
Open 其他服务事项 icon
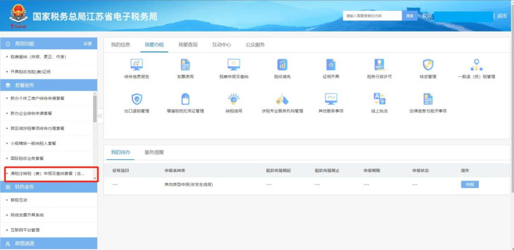pyautogui.click(x=331, y=99)
